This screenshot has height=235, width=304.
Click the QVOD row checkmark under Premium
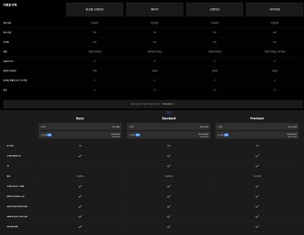(x=257, y=196)
